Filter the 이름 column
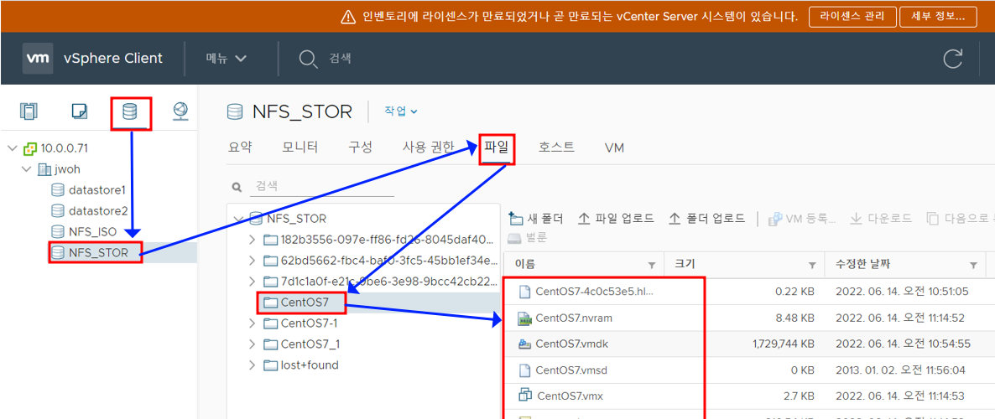The image size is (995, 419). pyautogui.click(x=651, y=264)
